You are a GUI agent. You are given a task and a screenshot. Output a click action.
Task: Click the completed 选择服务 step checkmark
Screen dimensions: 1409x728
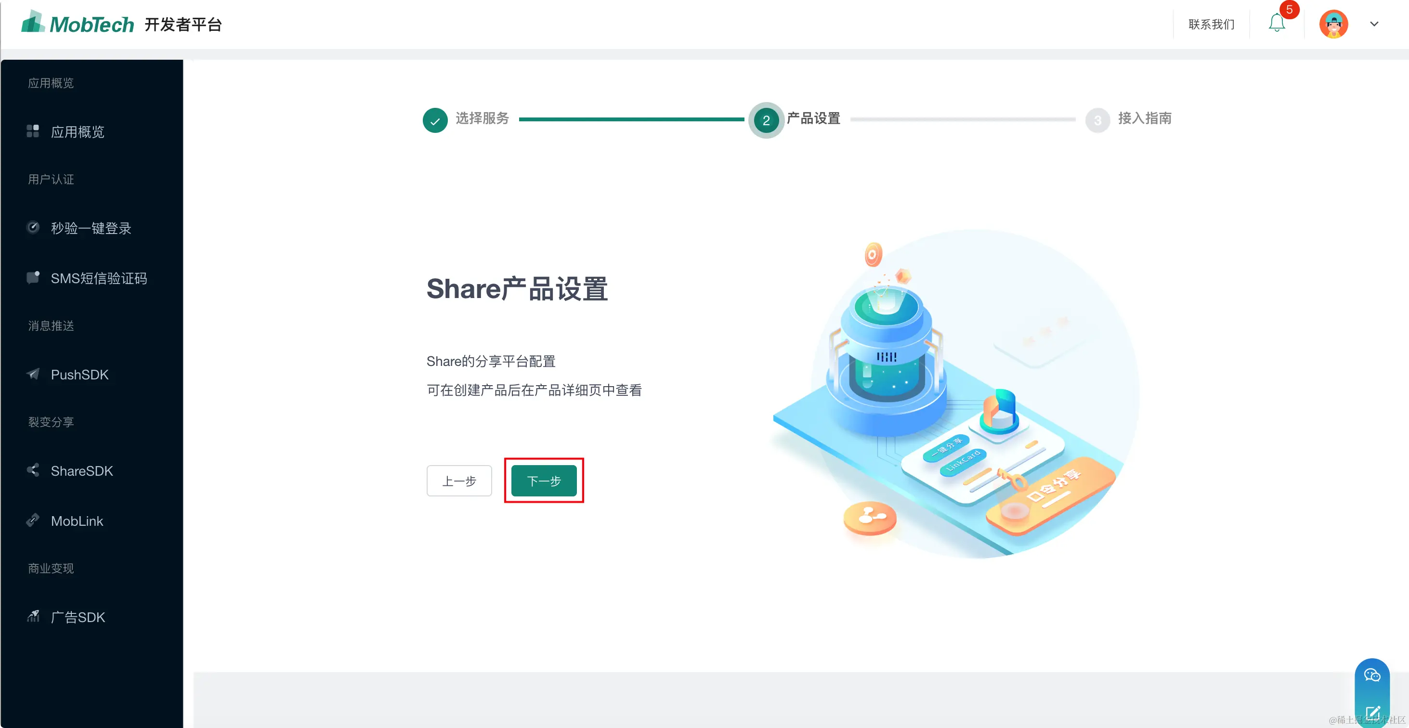[x=435, y=120]
